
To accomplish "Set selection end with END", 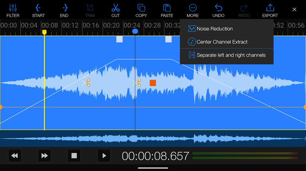I will tap(64, 10).
